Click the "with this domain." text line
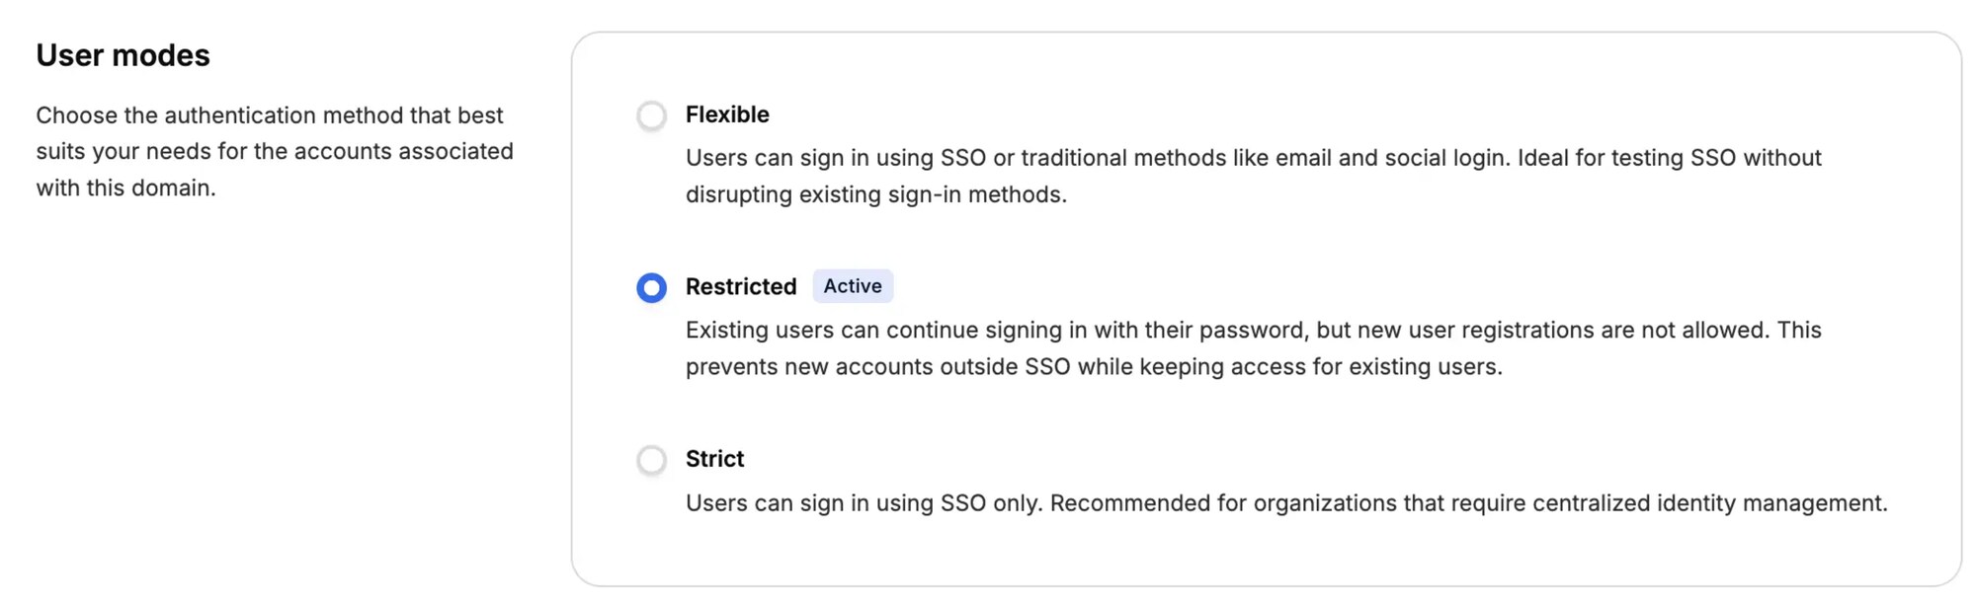The width and height of the screenshot is (1976, 606). [125, 188]
